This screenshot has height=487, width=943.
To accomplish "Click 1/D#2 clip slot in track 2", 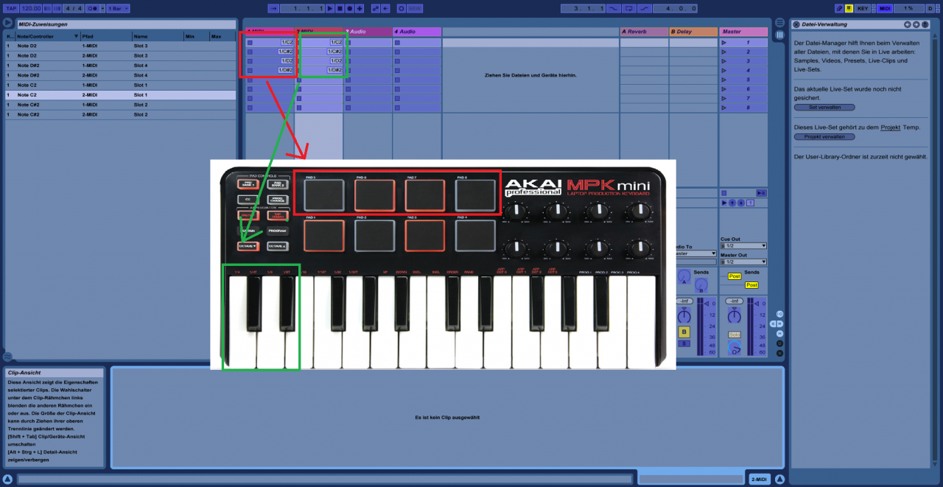I will pyautogui.click(x=319, y=70).
